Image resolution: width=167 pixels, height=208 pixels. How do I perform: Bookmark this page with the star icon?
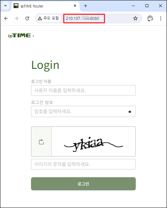(x=135, y=18)
